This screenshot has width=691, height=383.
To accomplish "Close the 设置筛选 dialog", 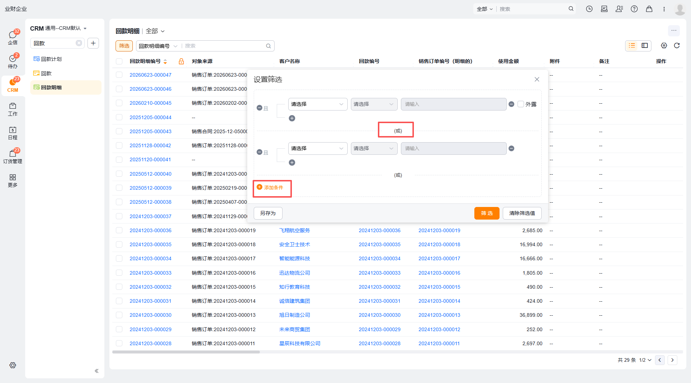I will (537, 79).
